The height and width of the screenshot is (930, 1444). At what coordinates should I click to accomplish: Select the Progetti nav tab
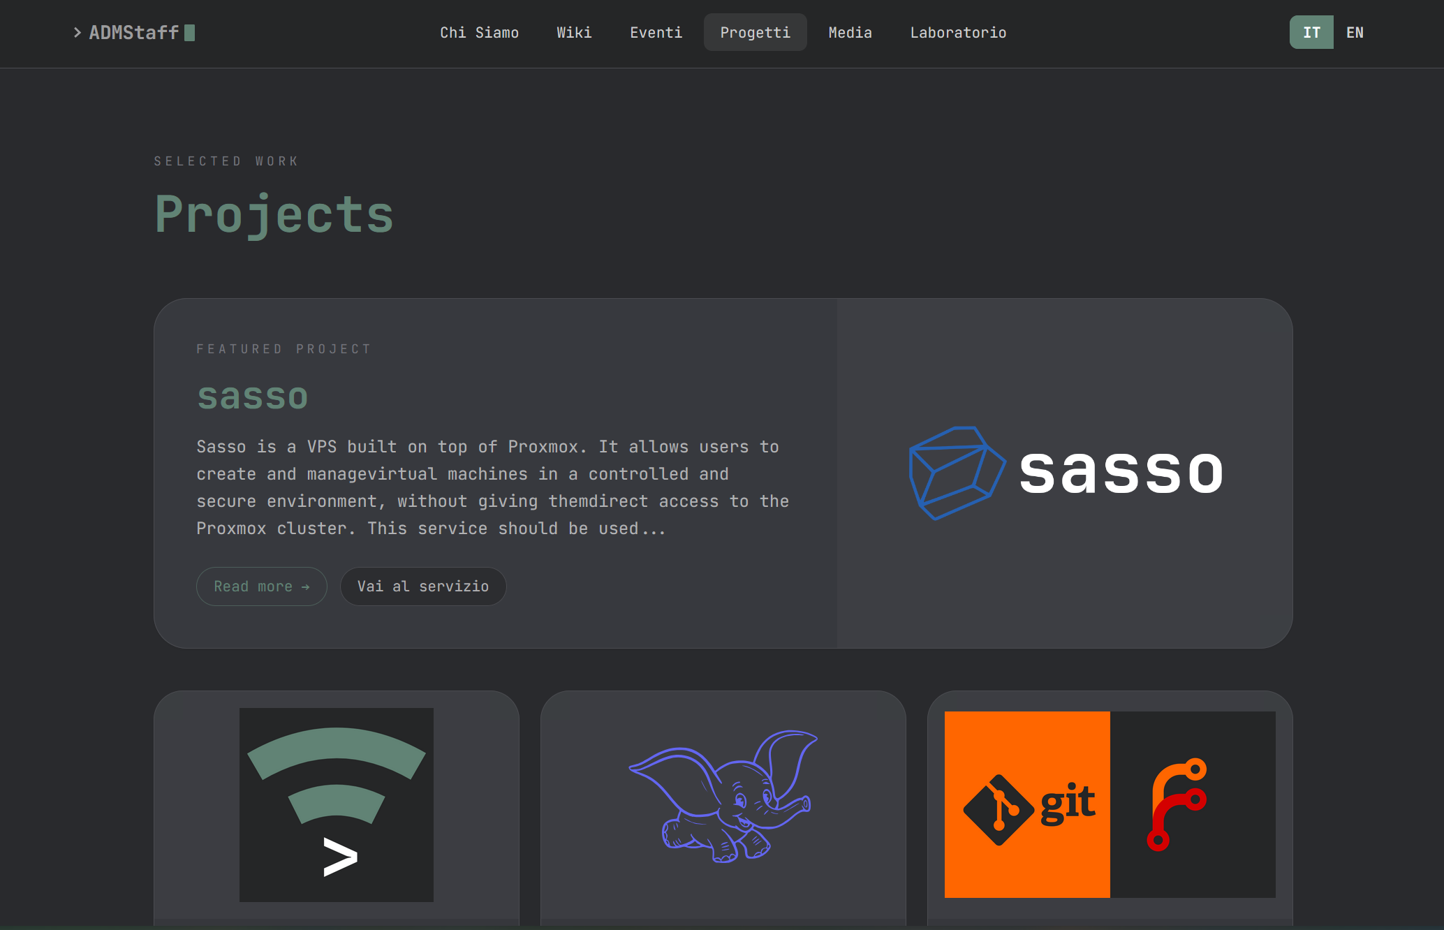755,33
